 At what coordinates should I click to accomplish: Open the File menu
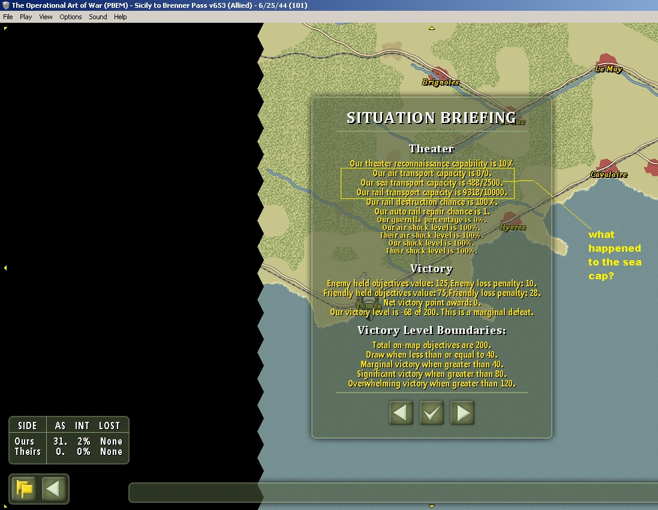click(8, 17)
